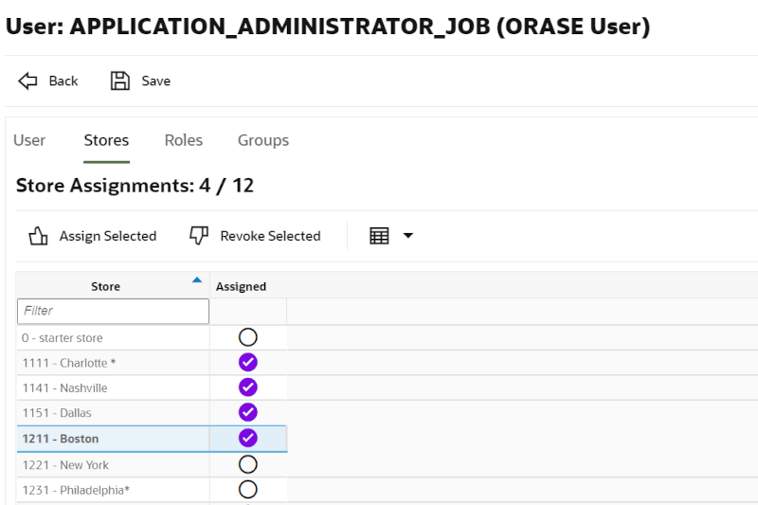Screen dimensions: 758x505
Task: Click the Save disk icon
Action: [120, 81]
